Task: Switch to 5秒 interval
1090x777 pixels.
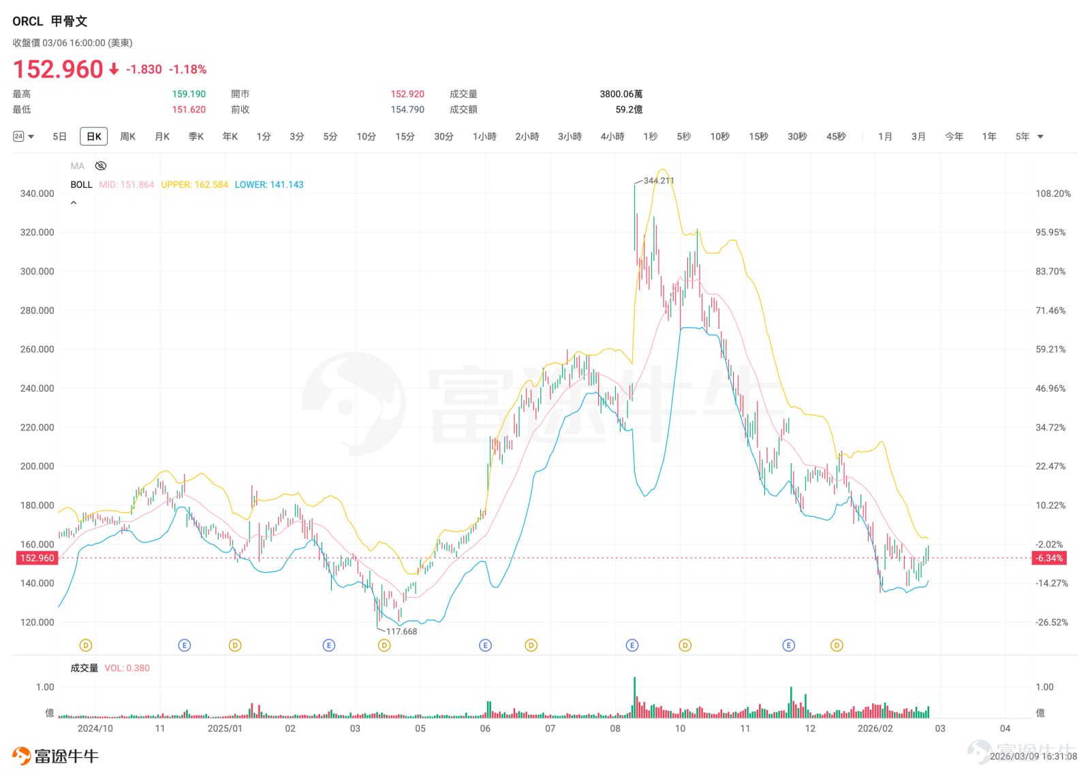Action: [x=684, y=137]
